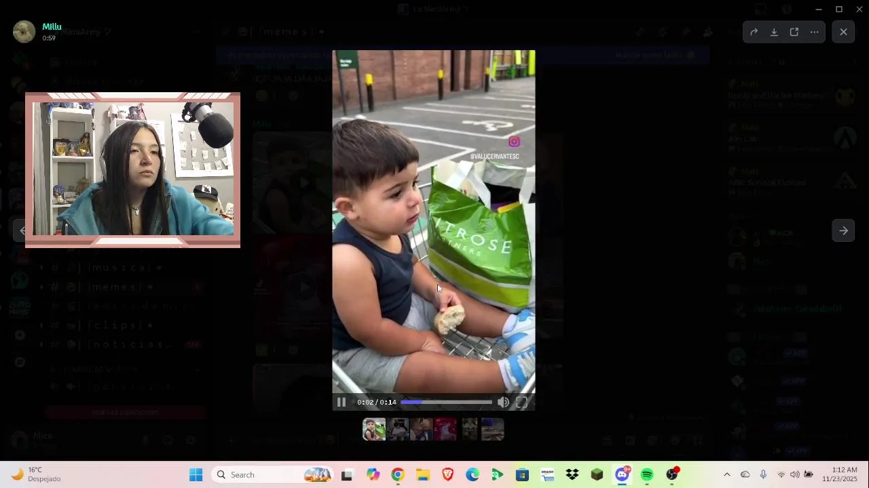Toggle video fullscreen mode
The width and height of the screenshot is (869, 488).
pos(521,402)
